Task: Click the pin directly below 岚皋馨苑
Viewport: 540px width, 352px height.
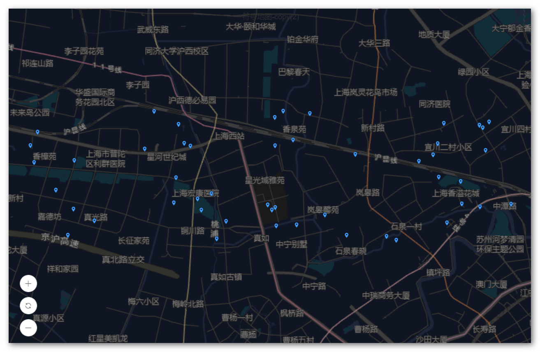Action: 325,215
